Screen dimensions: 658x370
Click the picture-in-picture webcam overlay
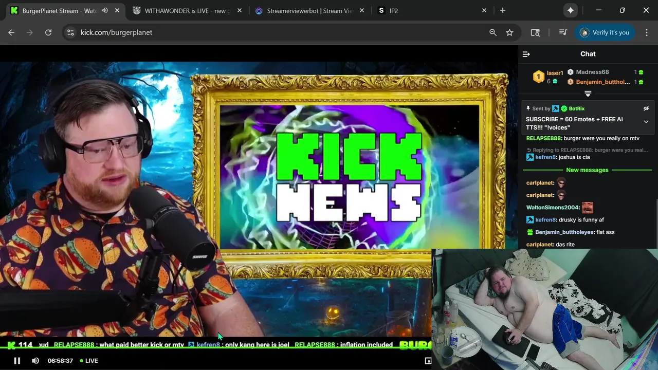544,309
